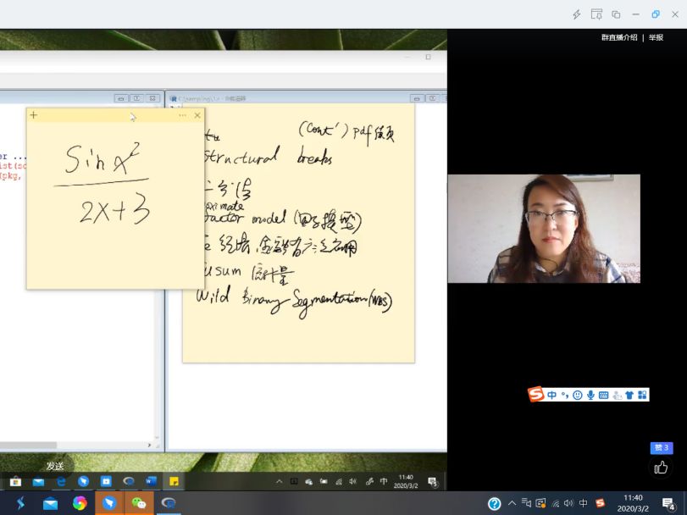The image size is (687, 515).
Task: Activate Sogou voice input microphone
Action: 590,395
